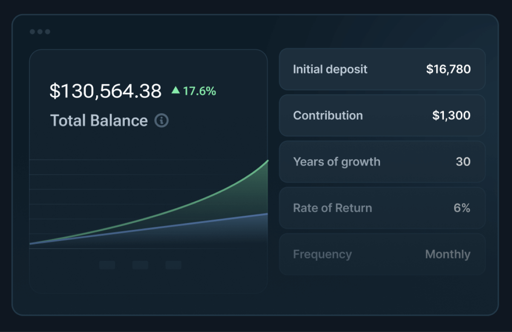Click the Initial deposit label
This screenshot has height=332, width=512.
[330, 69]
